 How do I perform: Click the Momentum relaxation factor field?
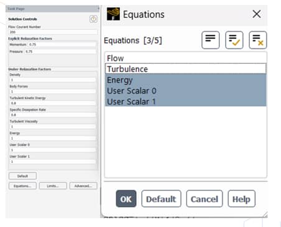[x=62, y=45]
